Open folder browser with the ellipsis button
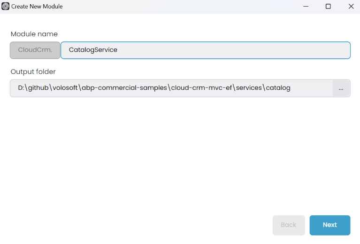 click(x=341, y=88)
